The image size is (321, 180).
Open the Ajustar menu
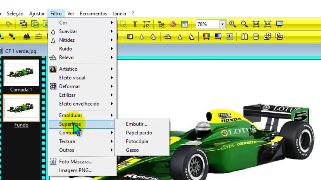point(37,14)
